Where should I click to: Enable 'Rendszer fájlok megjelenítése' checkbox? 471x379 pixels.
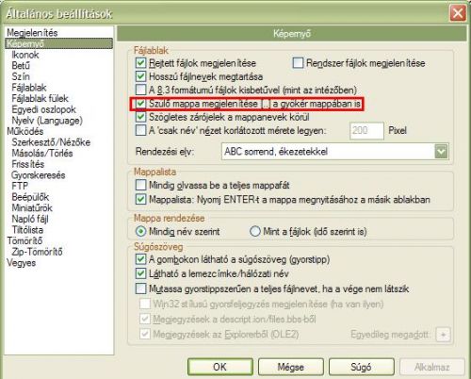298,63
